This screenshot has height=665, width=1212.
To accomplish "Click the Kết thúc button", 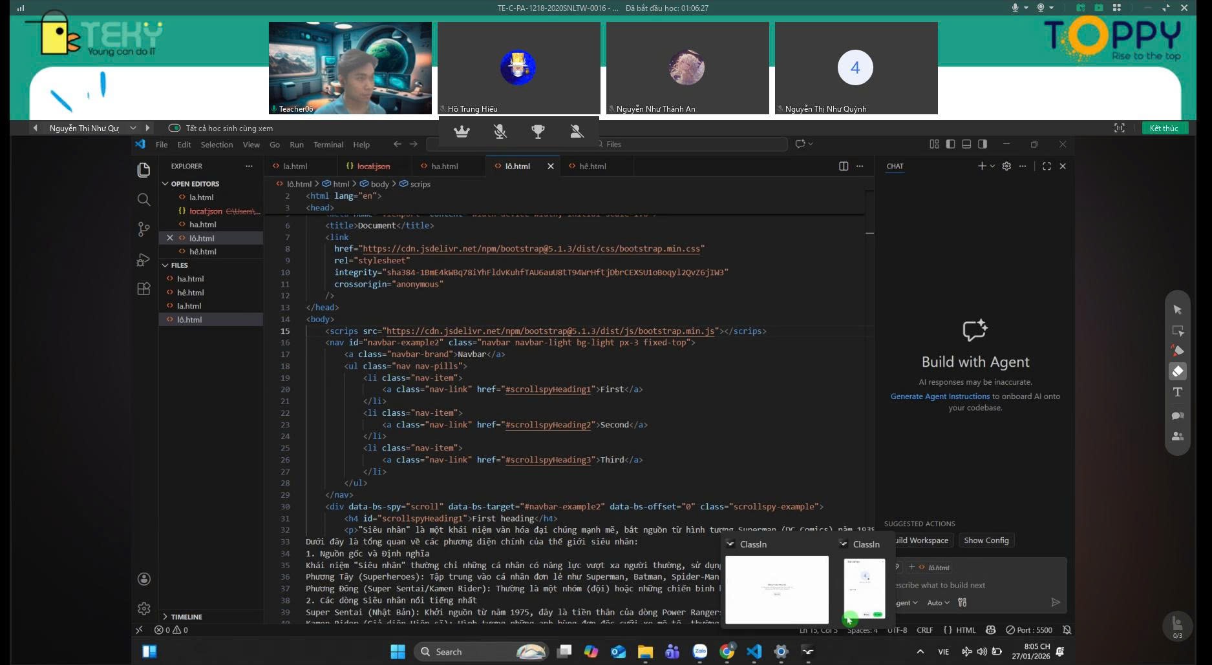I will coord(1164,128).
